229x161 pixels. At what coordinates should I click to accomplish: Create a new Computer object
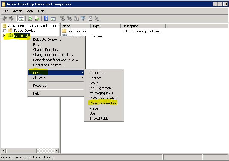click(104, 73)
